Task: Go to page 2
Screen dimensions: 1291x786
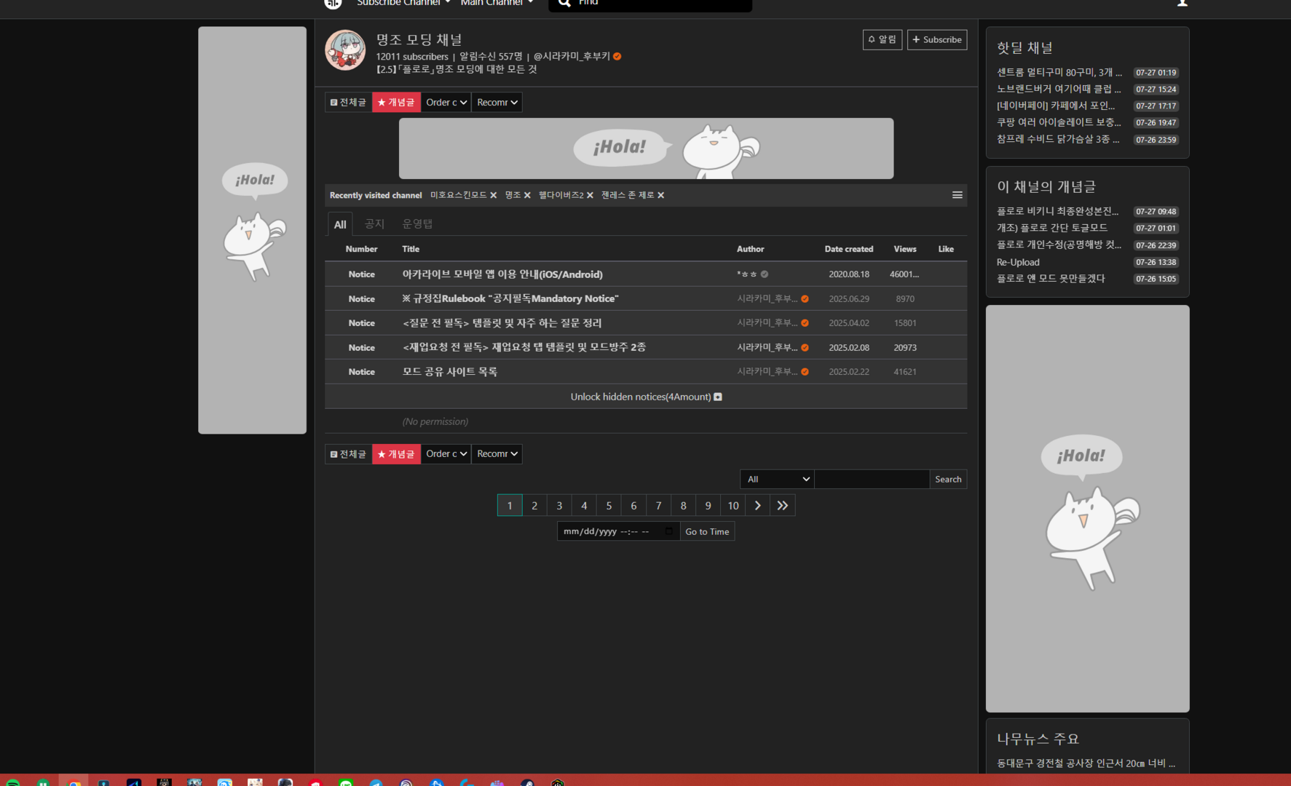Action: pos(534,505)
